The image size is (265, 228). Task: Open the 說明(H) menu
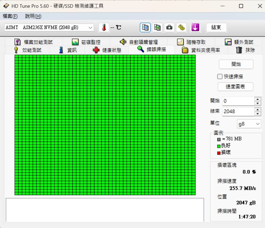[33, 16]
